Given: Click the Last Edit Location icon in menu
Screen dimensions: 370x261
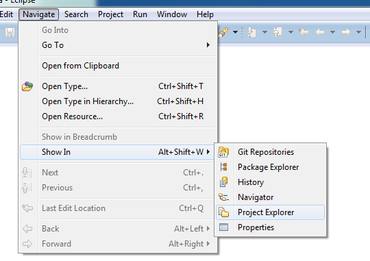Looking at the screenshot, I should pyautogui.click(x=27, y=208).
